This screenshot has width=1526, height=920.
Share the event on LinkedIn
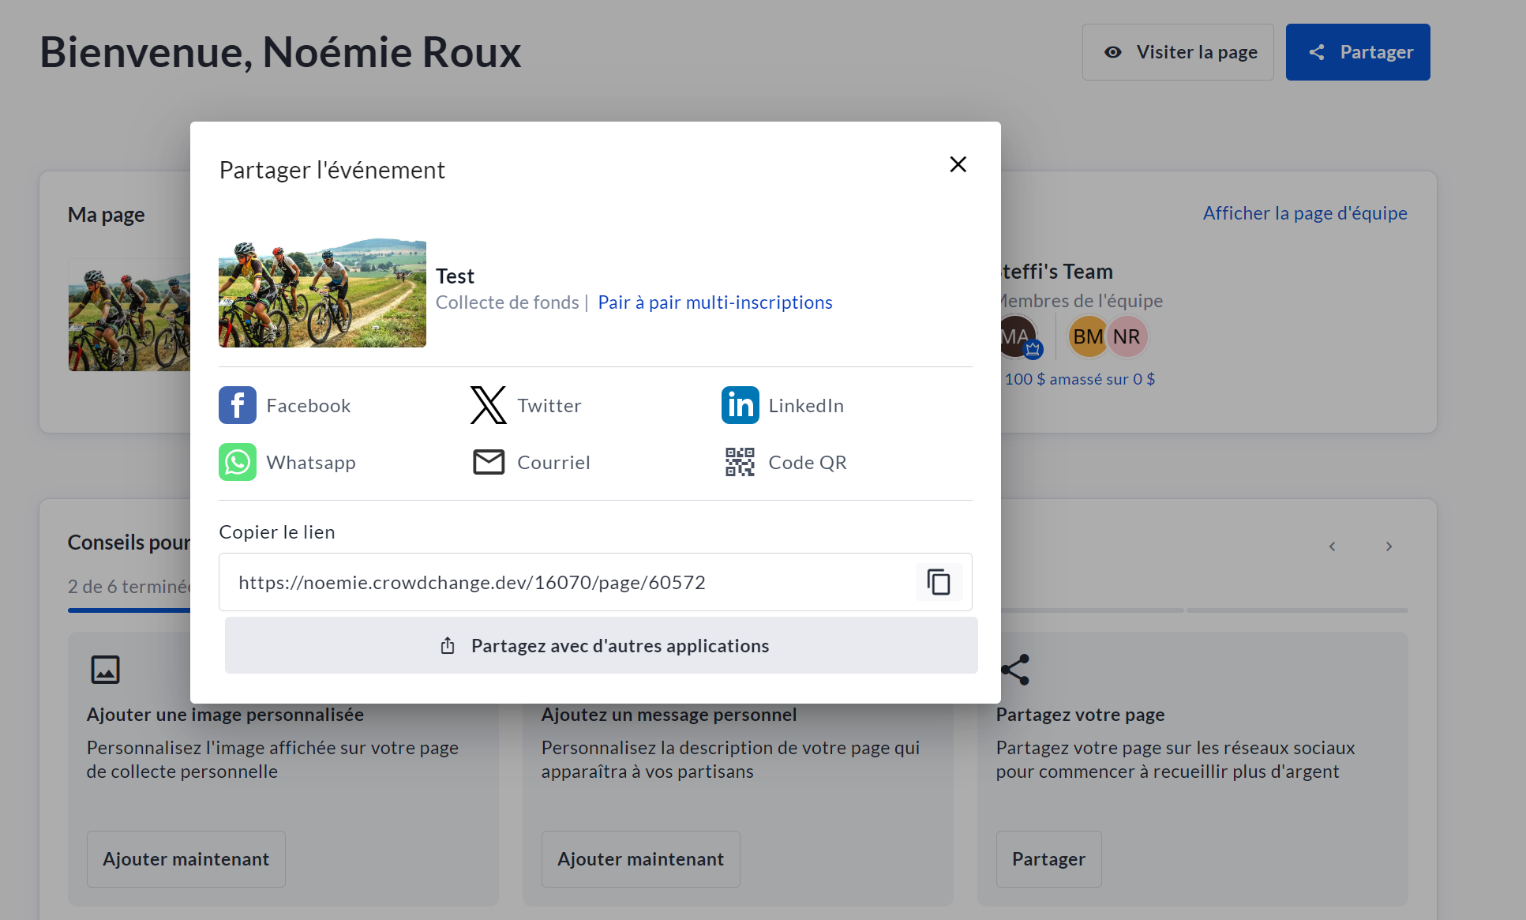pos(740,405)
